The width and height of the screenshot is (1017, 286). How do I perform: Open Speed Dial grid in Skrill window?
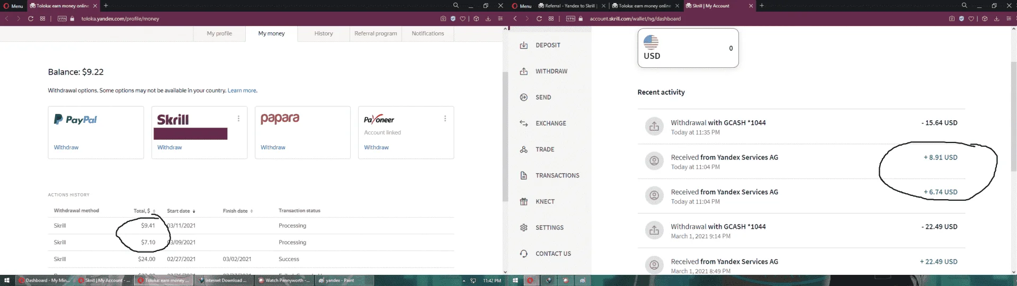tap(551, 19)
